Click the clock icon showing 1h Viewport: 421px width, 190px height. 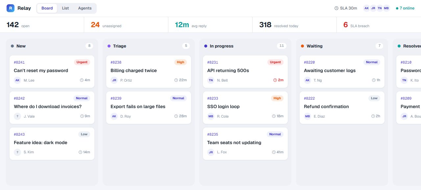coord(374,80)
